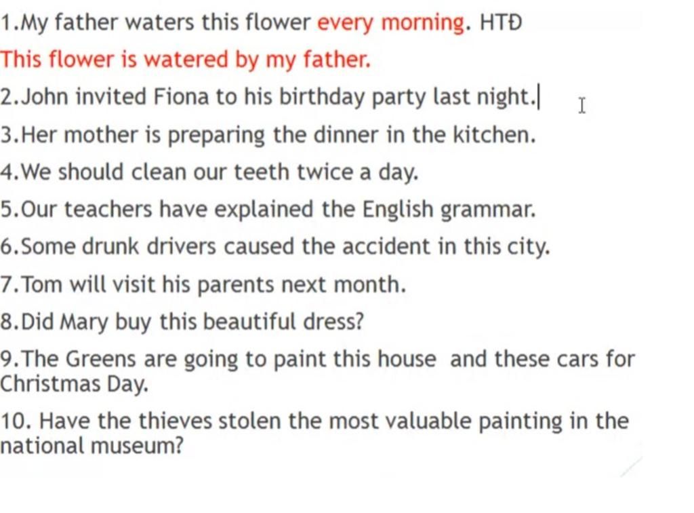Screen dimensions: 694x513
Task: Click at end of sentence 2 after 'last night.'
Action: (538, 97)
